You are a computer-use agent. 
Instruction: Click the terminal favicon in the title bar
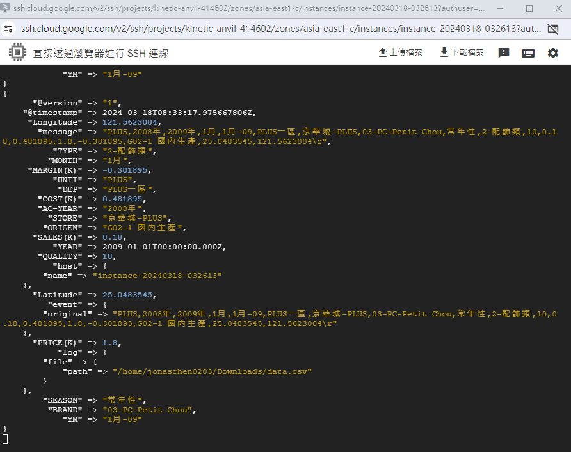7,9
